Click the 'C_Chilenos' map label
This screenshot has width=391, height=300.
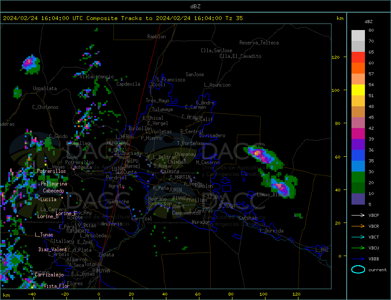[45, 107]
